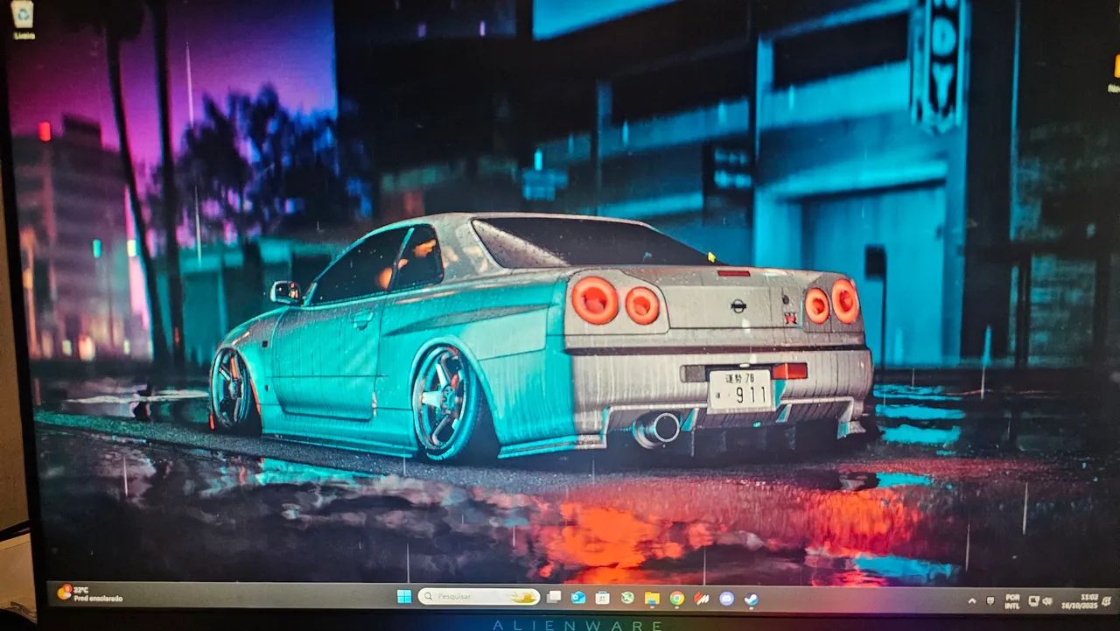Image resolution: width=1120 pixels, height=631 pixels.
Task: Click the seasonal graphic inside the search bar
Action: click(523, 599)
